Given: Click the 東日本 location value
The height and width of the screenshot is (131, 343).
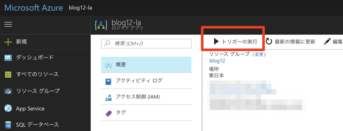Looking at the screenshot, I should click(217, 75).
